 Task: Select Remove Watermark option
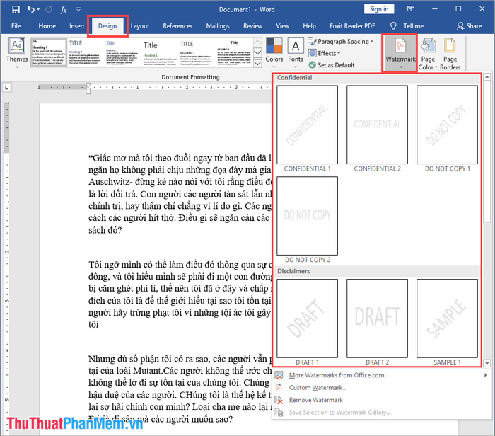pos(316,400)
